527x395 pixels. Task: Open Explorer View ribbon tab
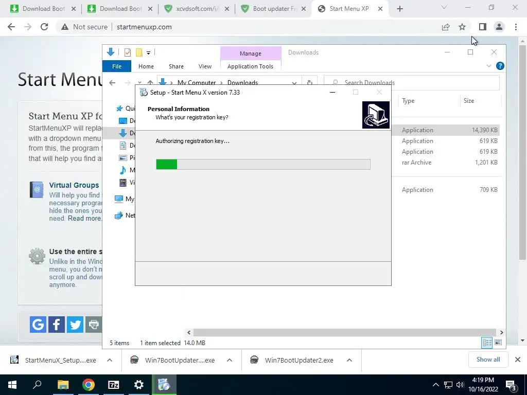(x=205, y=66)
